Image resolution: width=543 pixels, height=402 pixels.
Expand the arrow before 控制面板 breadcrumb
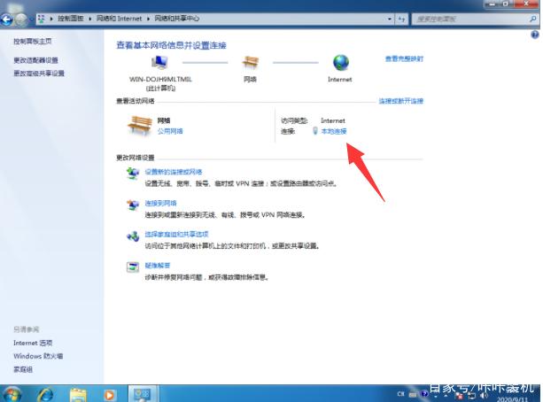pyautogui.click(x=51, y=19)
